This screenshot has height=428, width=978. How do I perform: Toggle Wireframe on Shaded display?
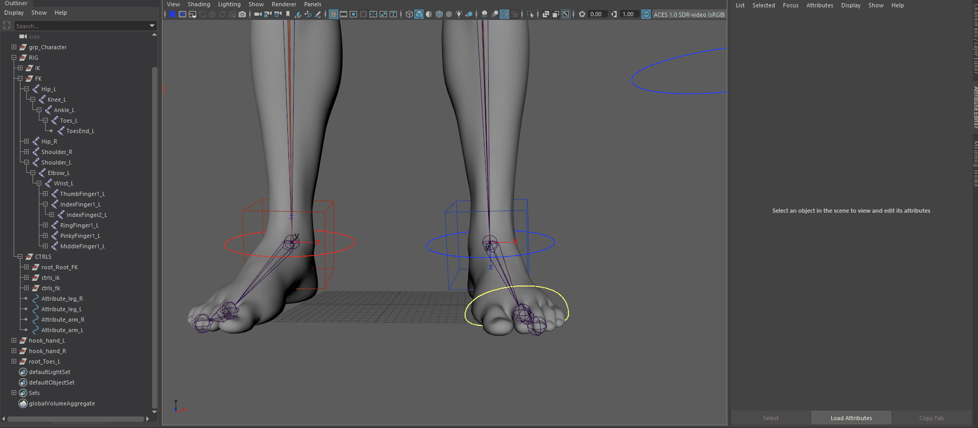pyautogui.click(x=439, y=14)
